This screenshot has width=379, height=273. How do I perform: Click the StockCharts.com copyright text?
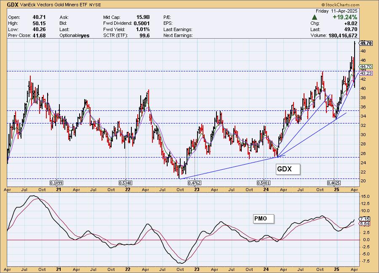pos(340,5)
